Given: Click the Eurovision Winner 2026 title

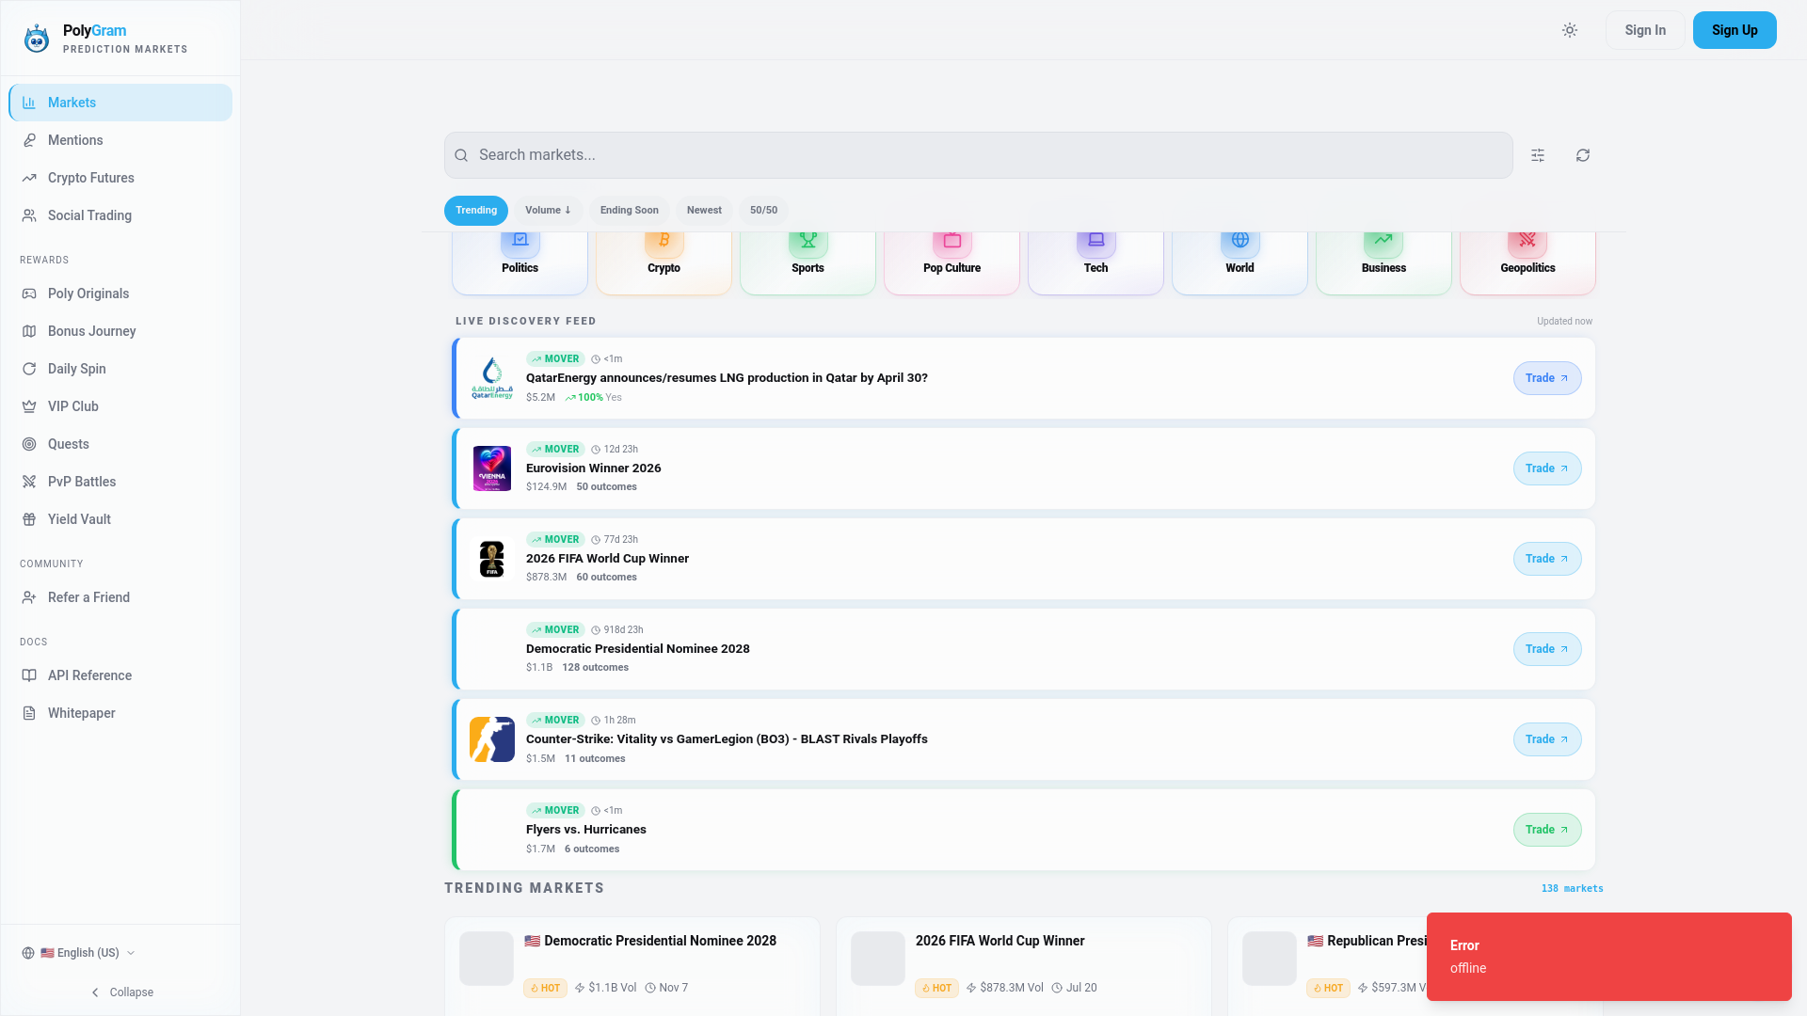Looking at the screenshot, I should [x=594, y=468].
